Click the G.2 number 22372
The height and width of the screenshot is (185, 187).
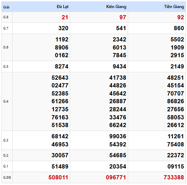click(x=175, y=155)
